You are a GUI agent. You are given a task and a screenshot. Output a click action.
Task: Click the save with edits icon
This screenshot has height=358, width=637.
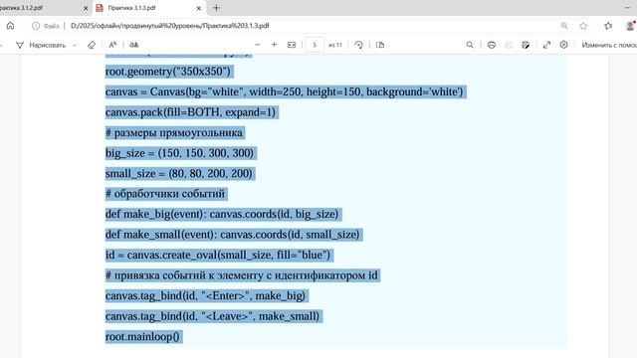526,45
